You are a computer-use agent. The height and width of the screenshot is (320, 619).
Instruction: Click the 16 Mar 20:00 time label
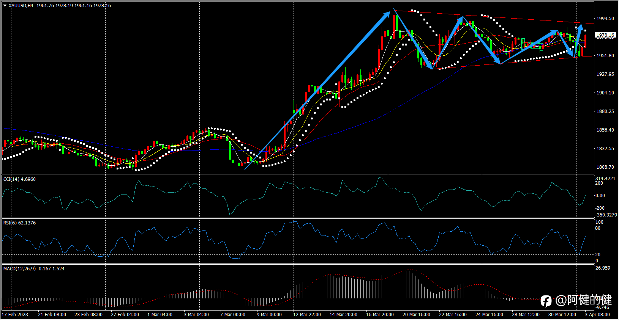pyautogui.click(x=380, y=315)
